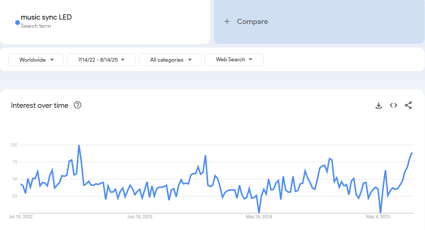Click the rightmost end of the trend line

pos(412,152)
